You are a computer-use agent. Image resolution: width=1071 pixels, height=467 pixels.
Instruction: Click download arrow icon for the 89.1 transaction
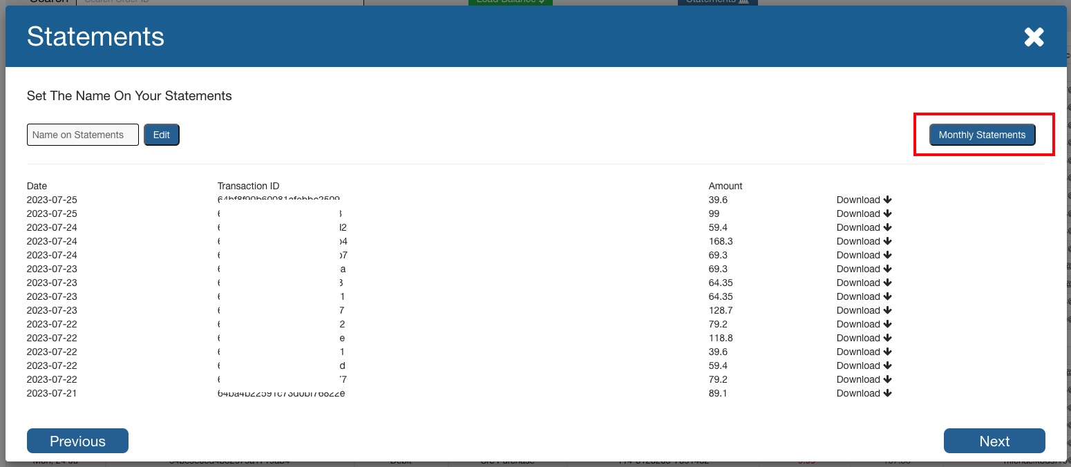point(888,393)
